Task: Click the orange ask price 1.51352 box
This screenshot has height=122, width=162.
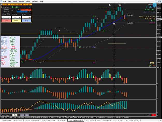Action: coord(26,10)
